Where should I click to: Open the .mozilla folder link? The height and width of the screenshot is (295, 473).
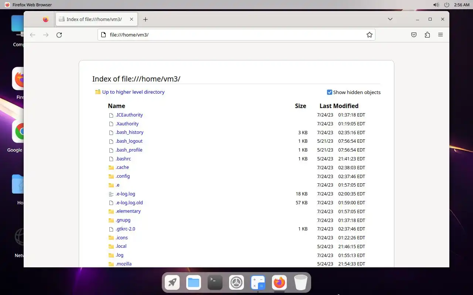click(123, 264)
